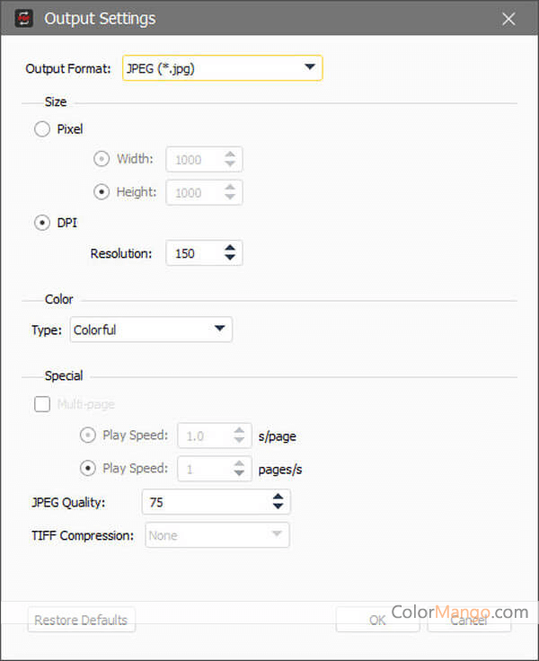The height and width of the screenshot is (661, 539).
Task: Enable the Multi-page checkbox
Action: [42, 404]
